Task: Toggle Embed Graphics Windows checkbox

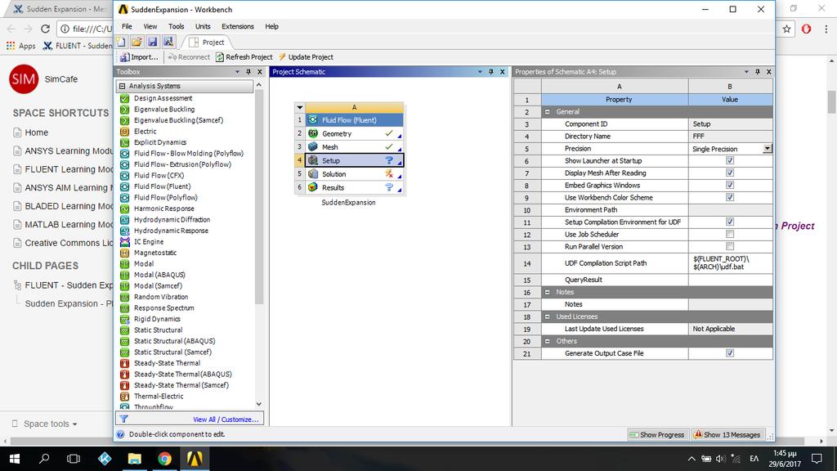Action: (x=730, y=186)
